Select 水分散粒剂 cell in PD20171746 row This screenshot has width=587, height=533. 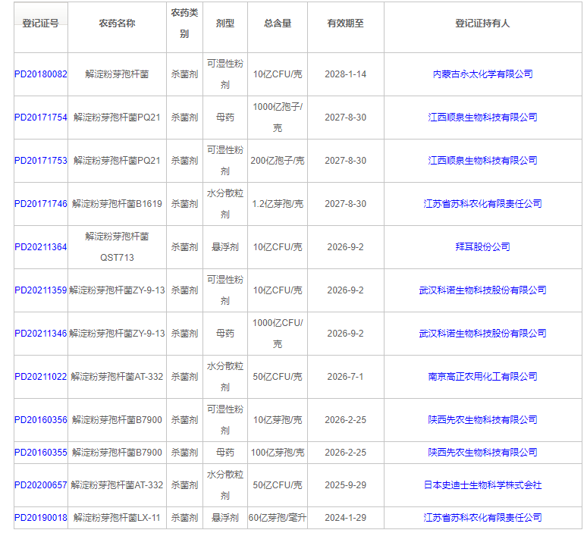(x=225, y=204)
